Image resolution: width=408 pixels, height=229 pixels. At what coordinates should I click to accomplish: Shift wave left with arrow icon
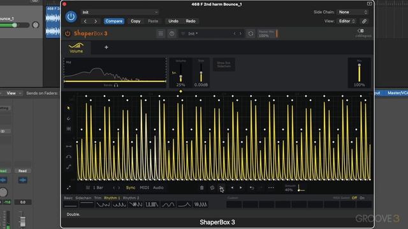click(232, 188)
